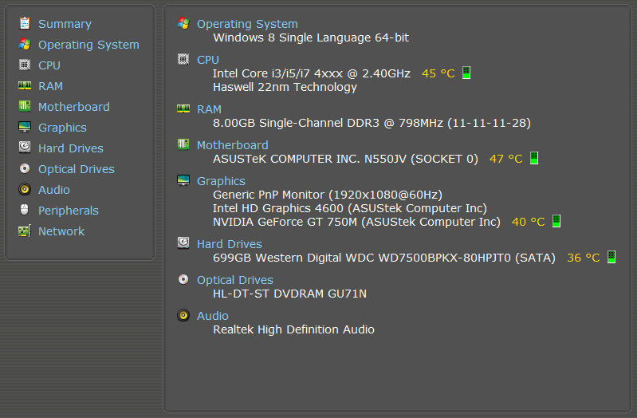Click the motherboard temperature reading 47 °C
The height and width of the screenshot is (418, 637).
coord(506,159)
